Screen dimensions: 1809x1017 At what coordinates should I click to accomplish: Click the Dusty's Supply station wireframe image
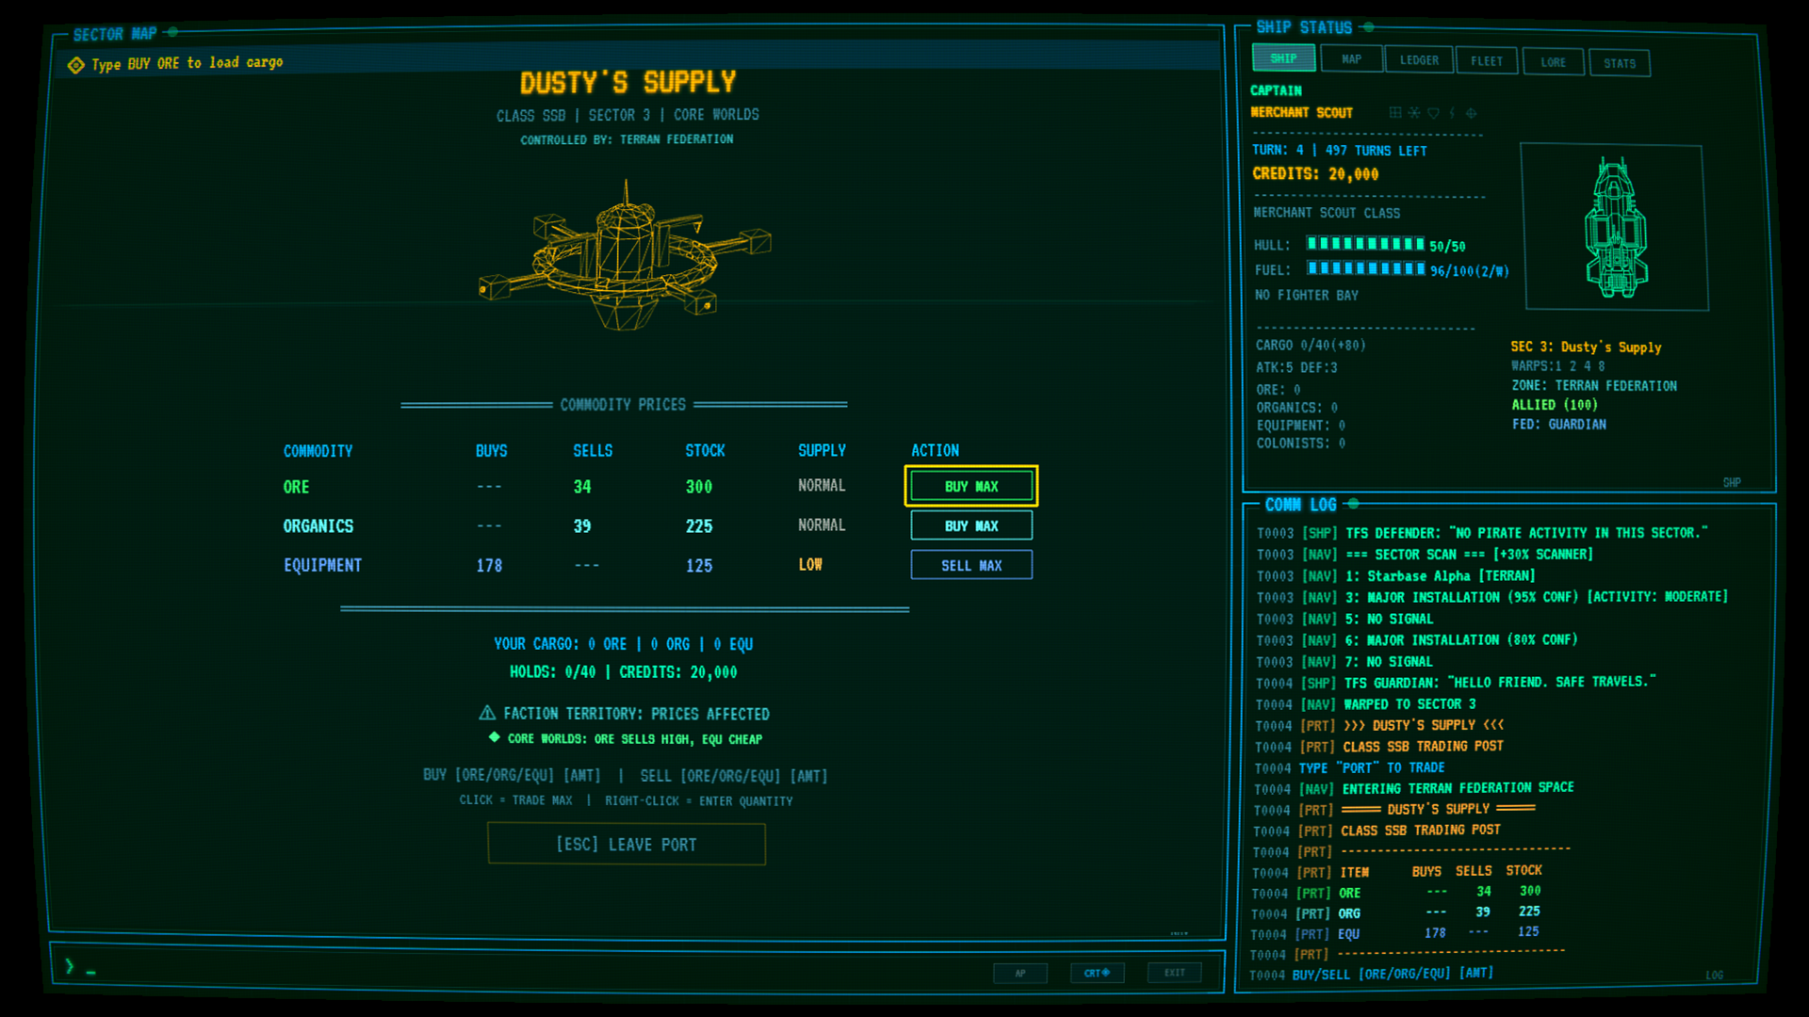pos(625,256)
